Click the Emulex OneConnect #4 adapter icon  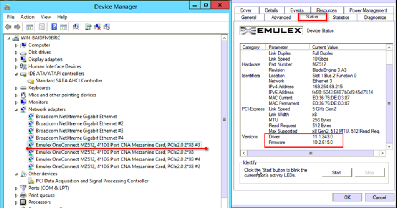click(x=31, y=159)
